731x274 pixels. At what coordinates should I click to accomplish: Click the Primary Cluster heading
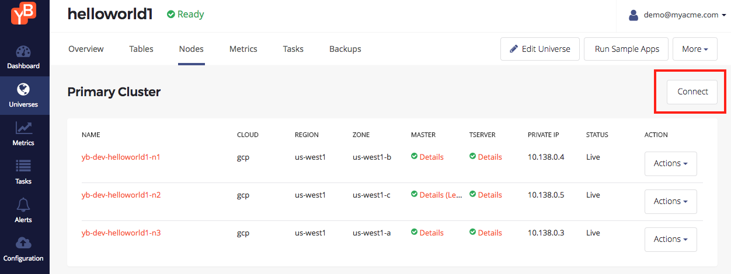pos(114,92)
